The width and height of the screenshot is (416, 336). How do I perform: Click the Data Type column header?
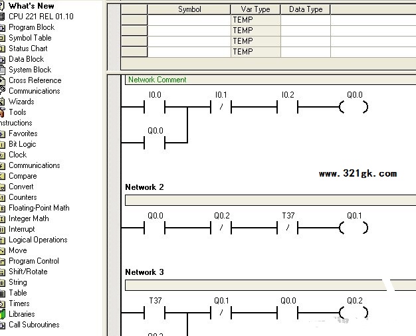tap(306, 9)
